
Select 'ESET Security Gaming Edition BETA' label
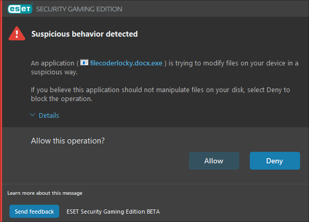point(113,212)
